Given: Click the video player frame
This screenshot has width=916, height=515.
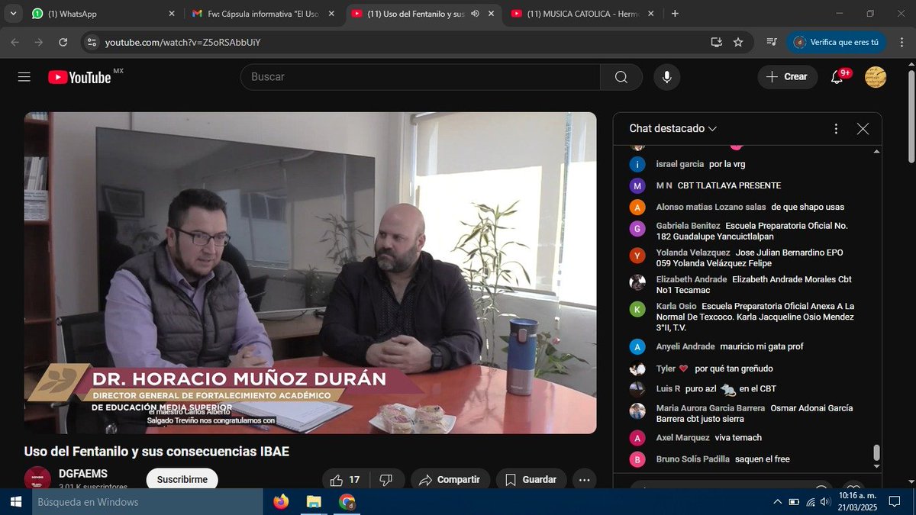Looking at the screenshot, I should 310,273.
